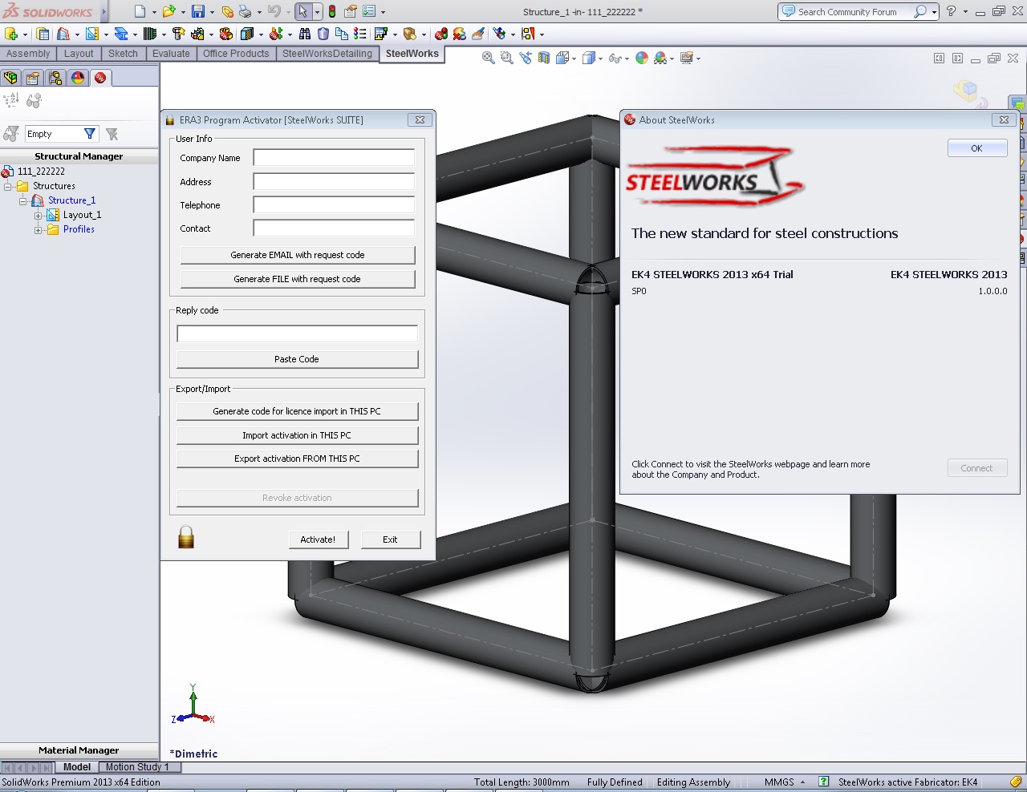Screen dimensions: 1027x792
Task: Open the Save dropdown arrow
Action: (x=212, y=12)
